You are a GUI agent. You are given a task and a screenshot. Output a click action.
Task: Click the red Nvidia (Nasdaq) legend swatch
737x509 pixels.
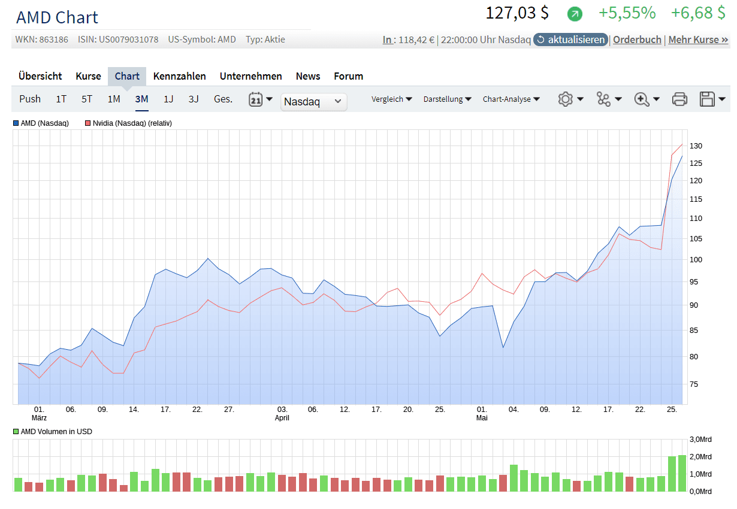point(87,123)
